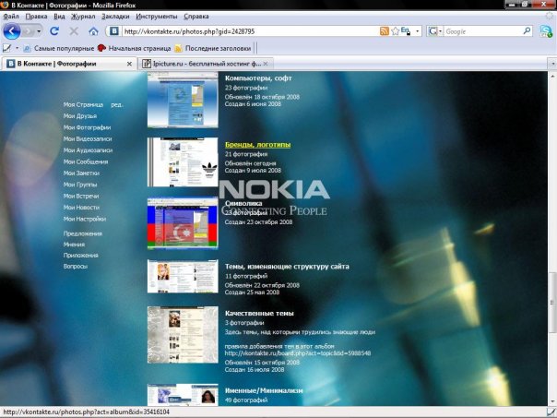Open the Правка menu
Screen dimensions: 557x418
coord(36,17)
